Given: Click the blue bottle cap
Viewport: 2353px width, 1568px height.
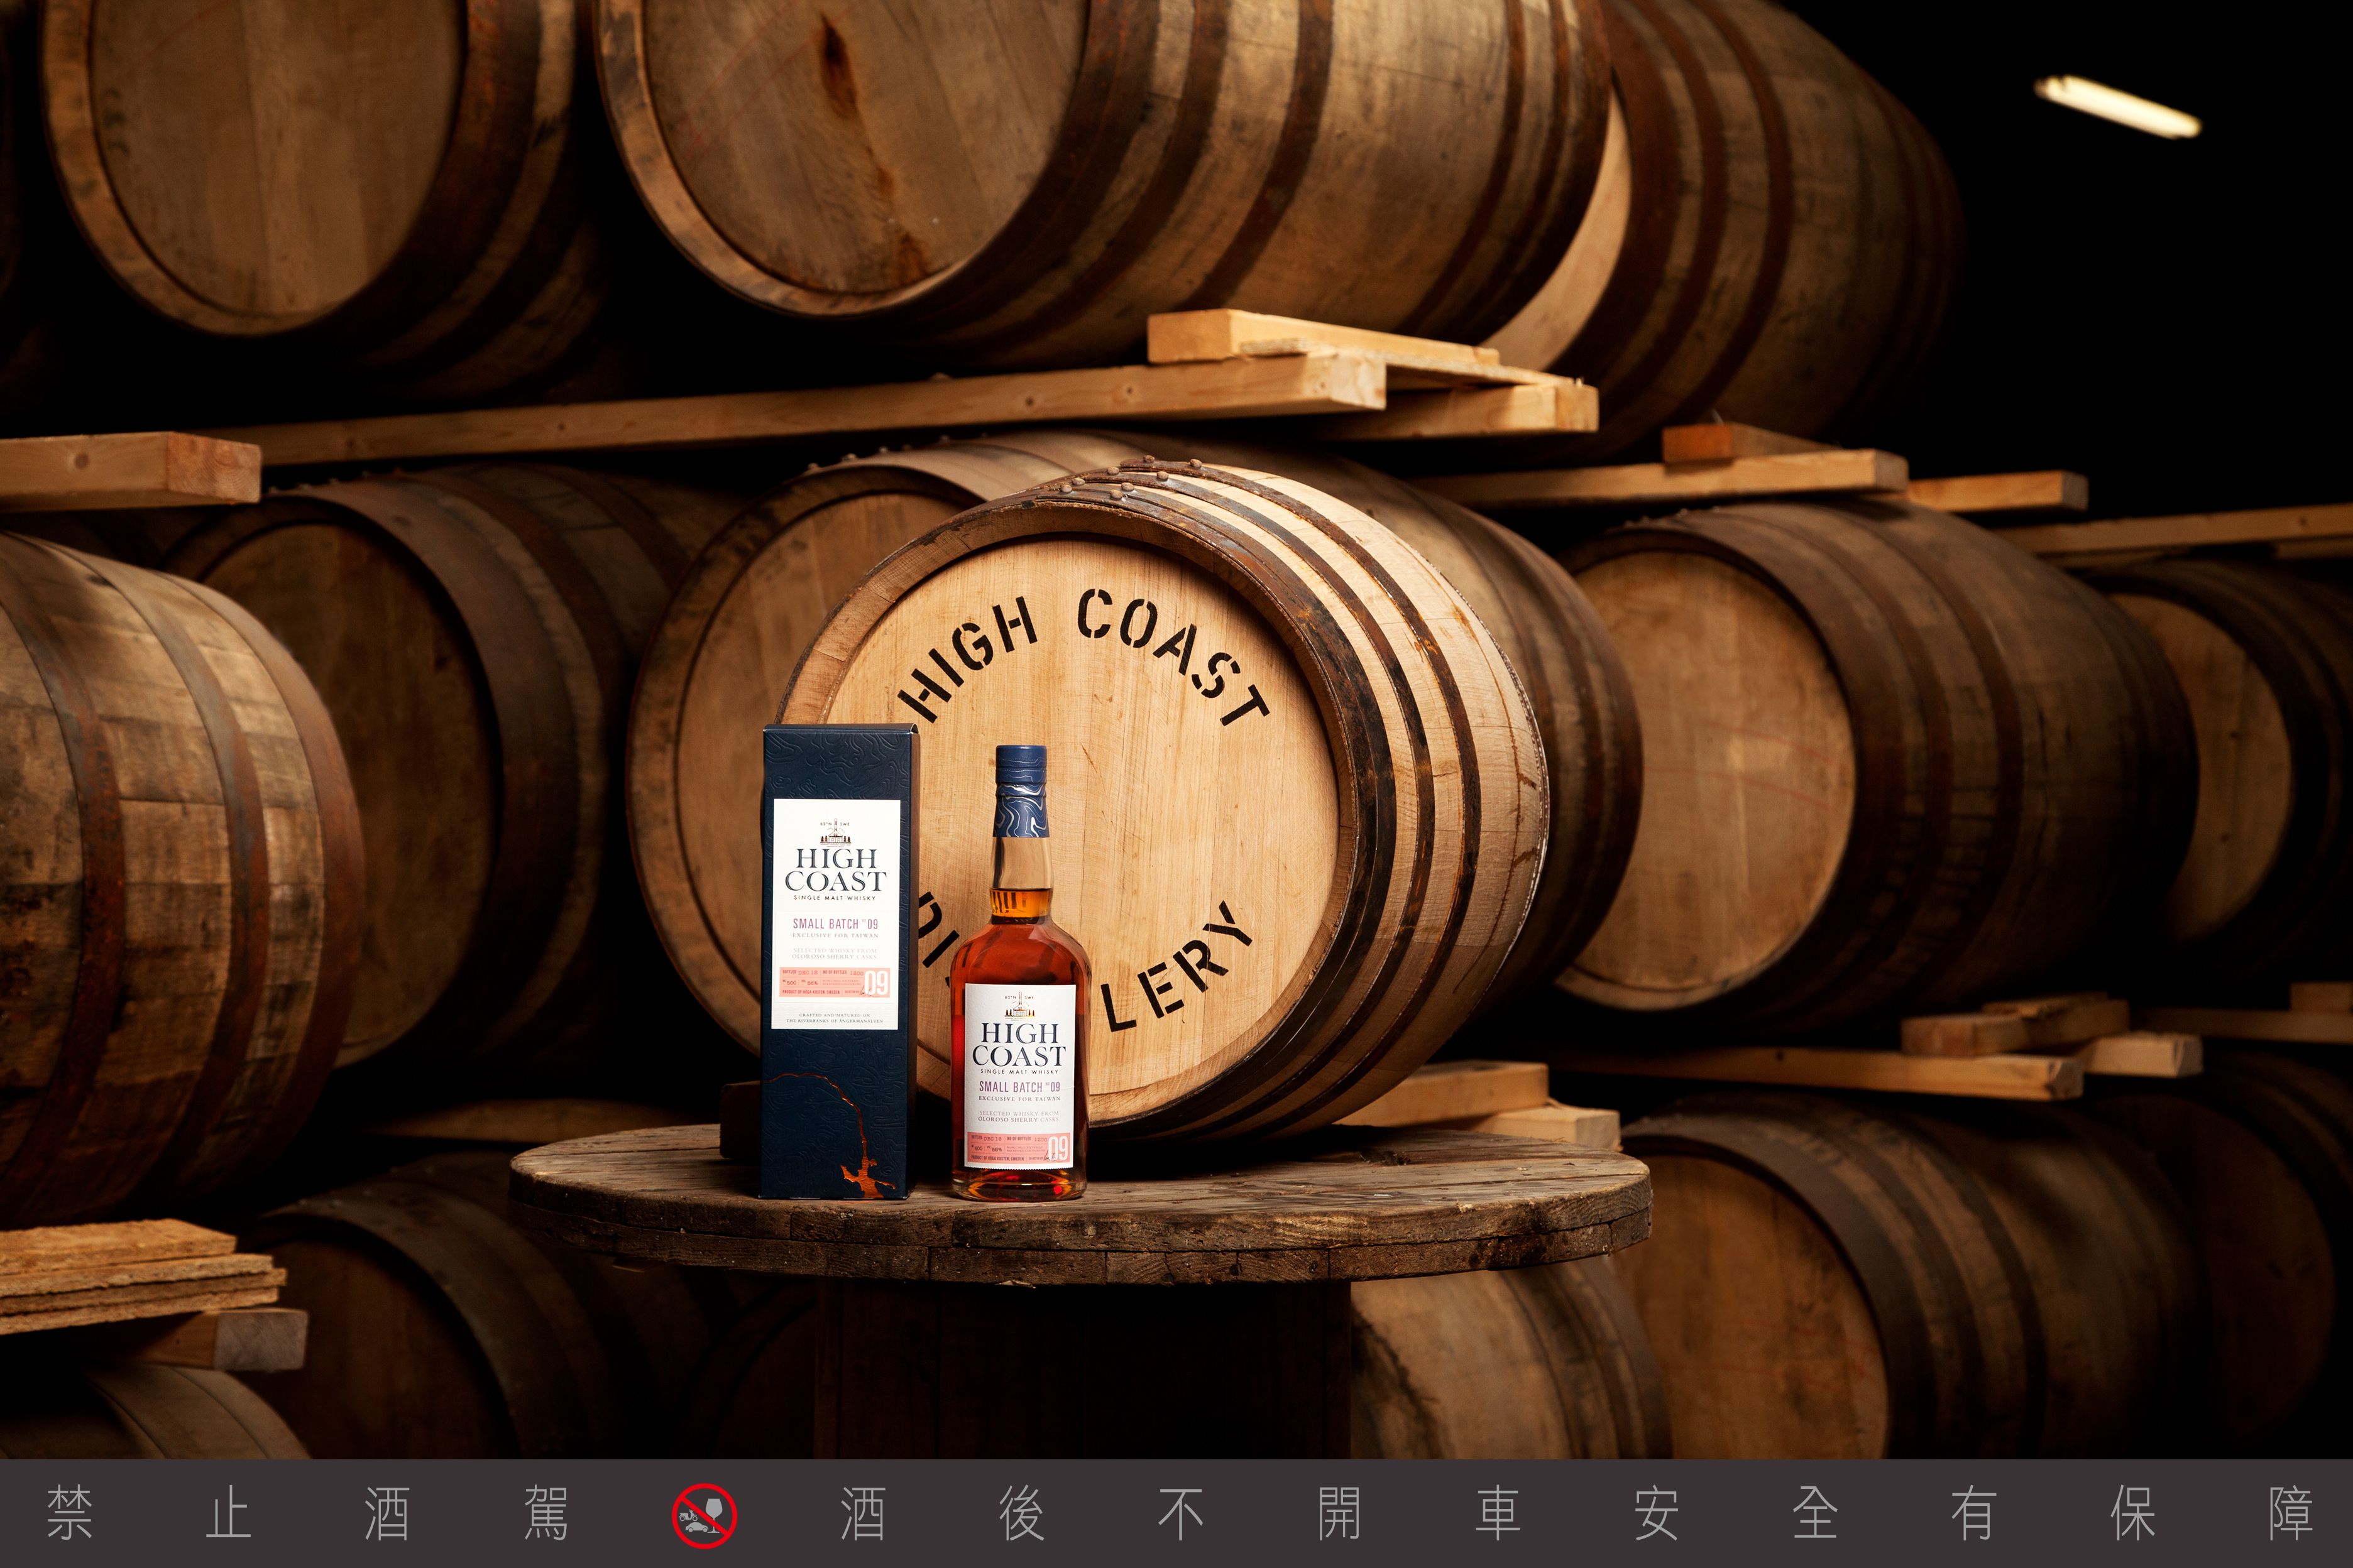Looking at the screenshot, I should (1021, 791).
